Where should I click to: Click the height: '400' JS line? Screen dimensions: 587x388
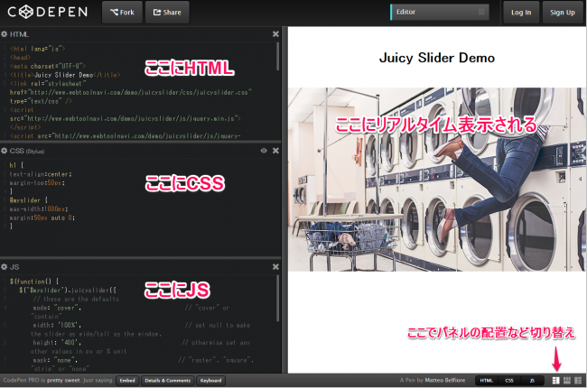click(x=57, y=343)
